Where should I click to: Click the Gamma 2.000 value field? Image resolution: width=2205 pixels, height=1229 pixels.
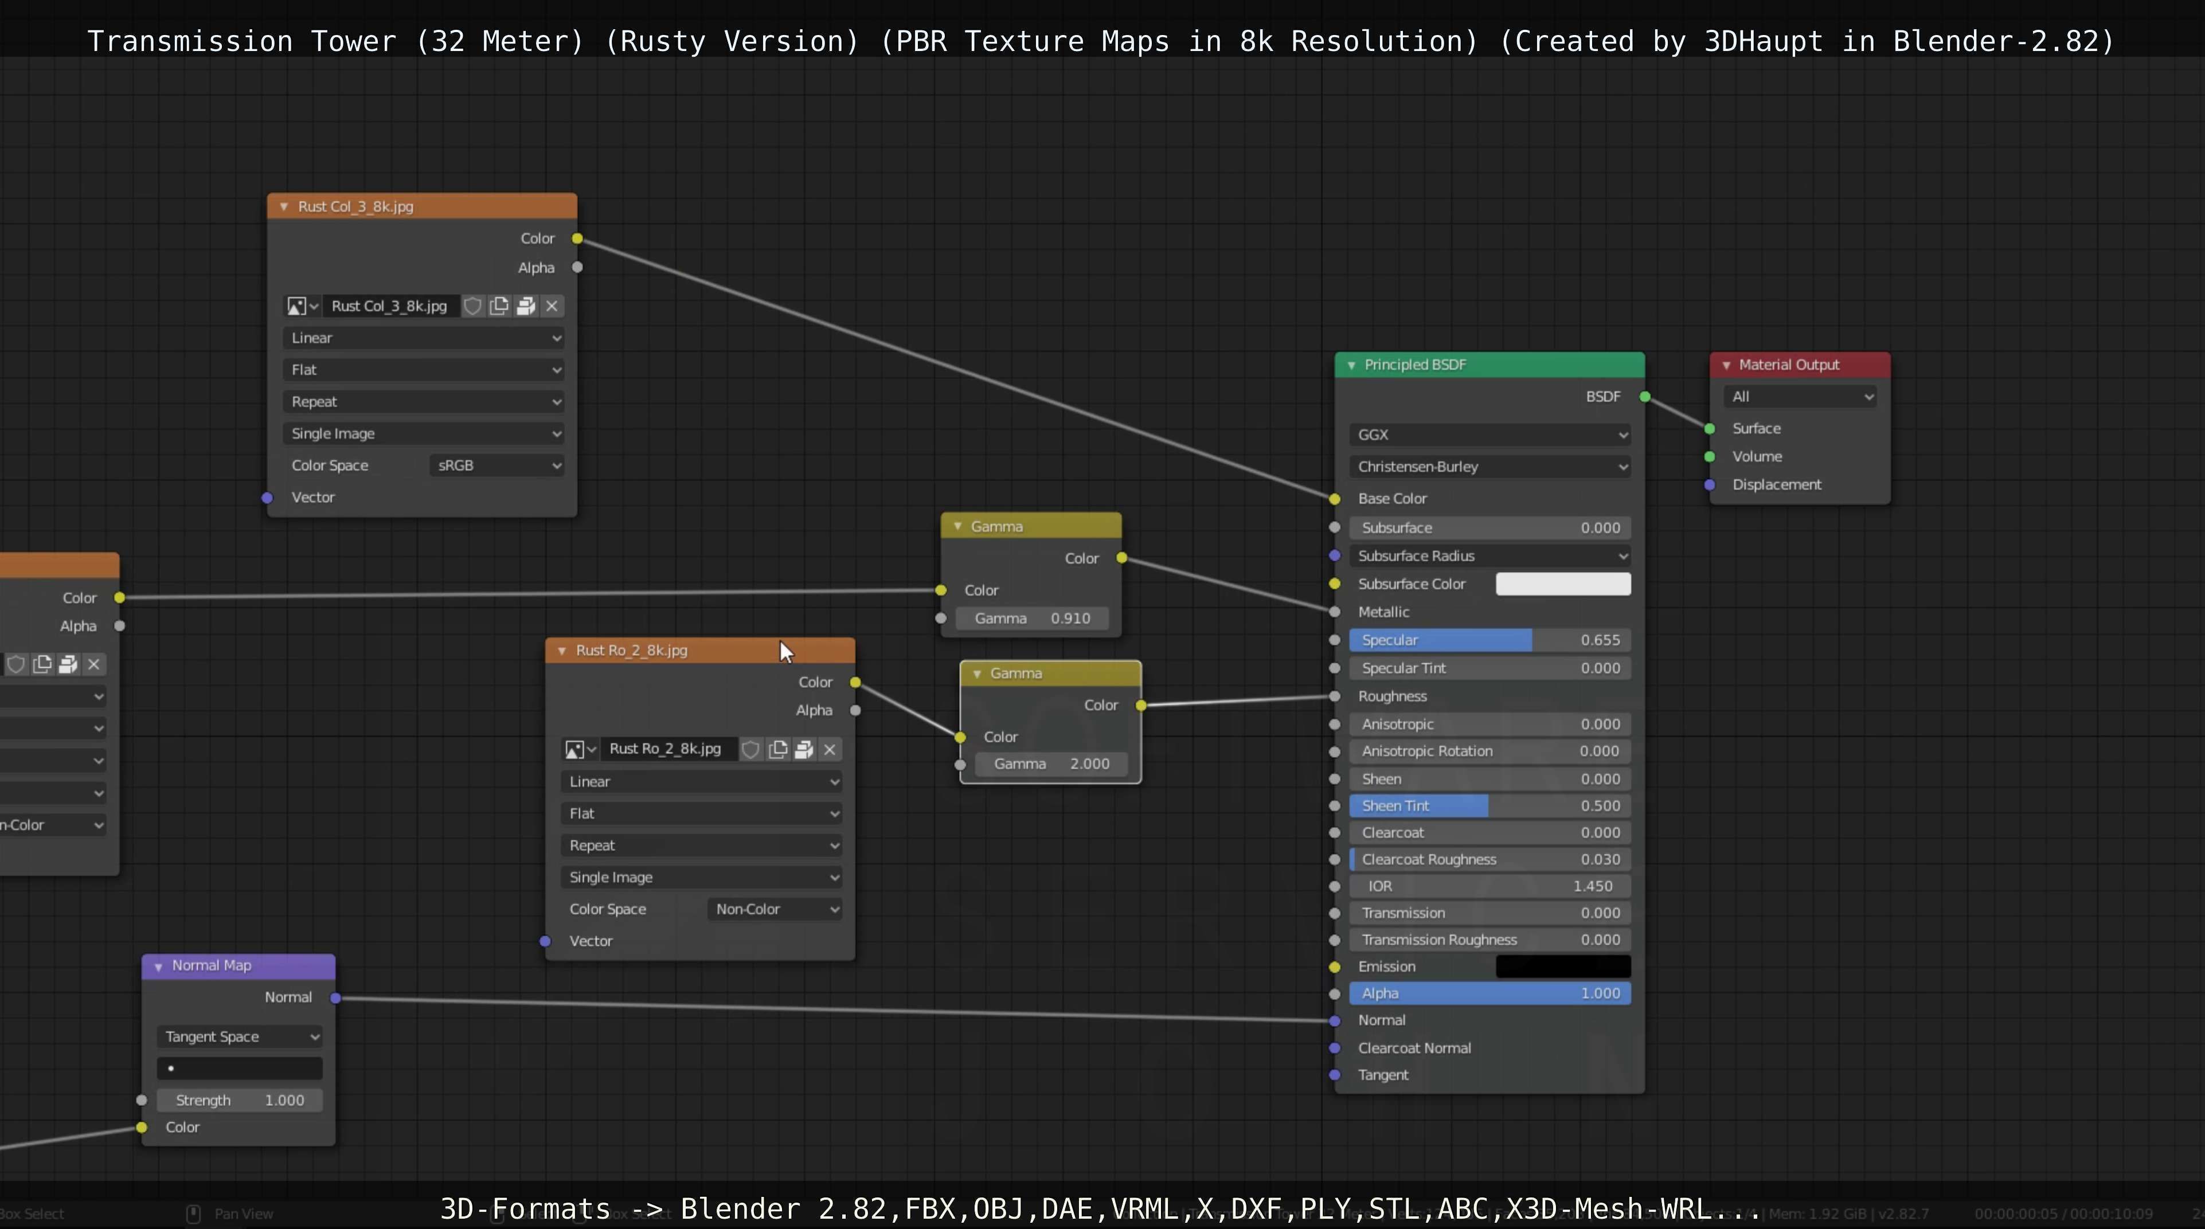pyautogui.click(x=1050, y=764)
